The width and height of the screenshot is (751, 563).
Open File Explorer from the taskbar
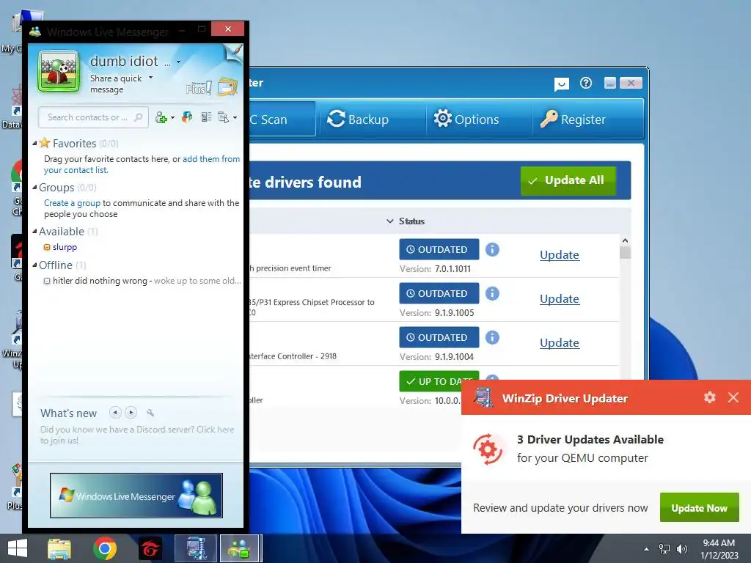point(59,548)
